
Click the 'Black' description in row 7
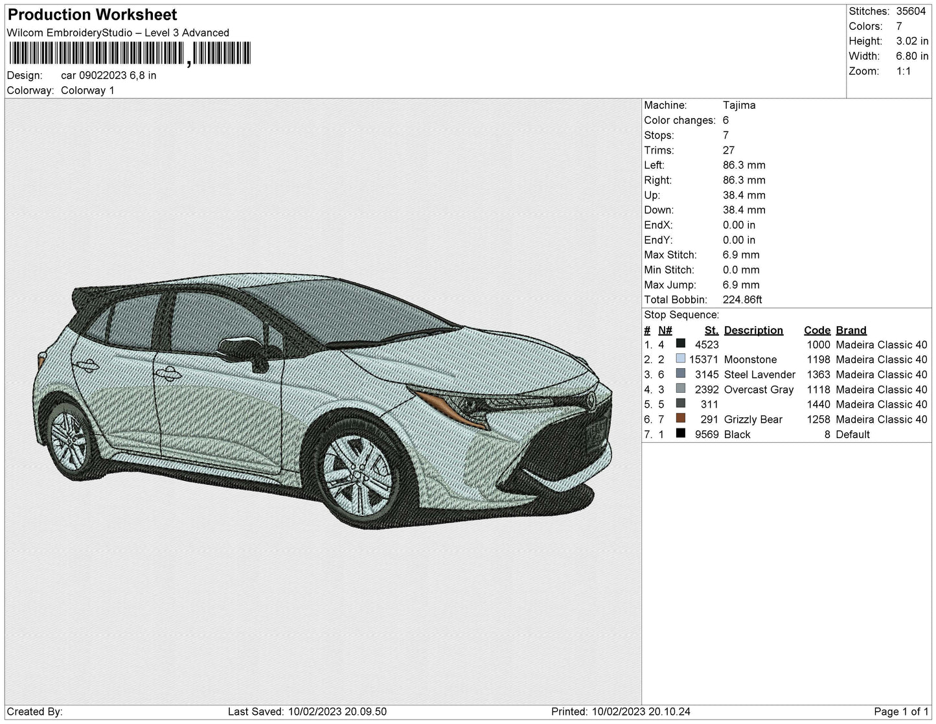(x=737, y=434)
